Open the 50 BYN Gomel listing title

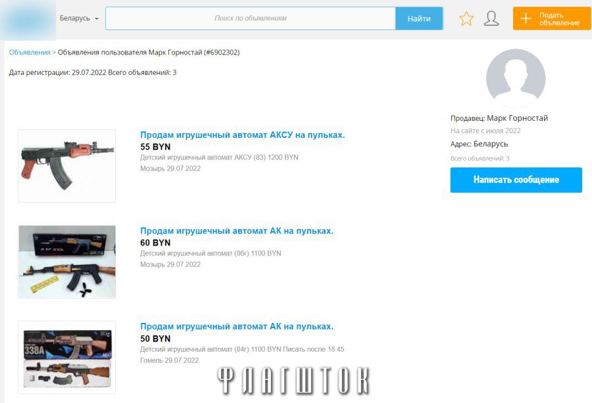click(x=235, y=326)
